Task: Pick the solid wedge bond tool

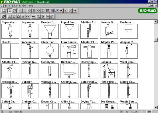Action: [x=61, y=11]
